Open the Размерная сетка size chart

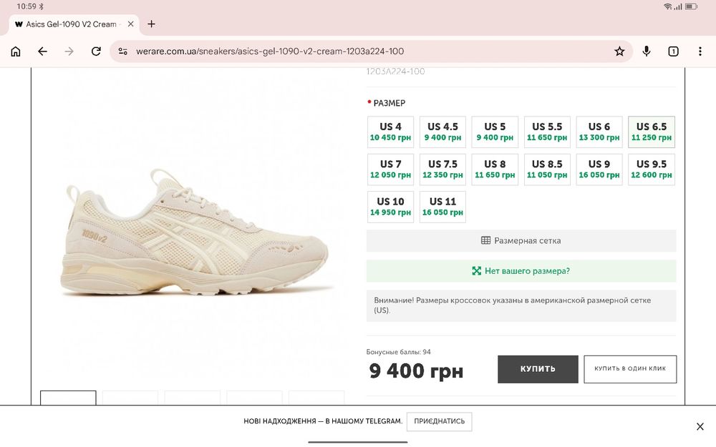pos(521,240)
